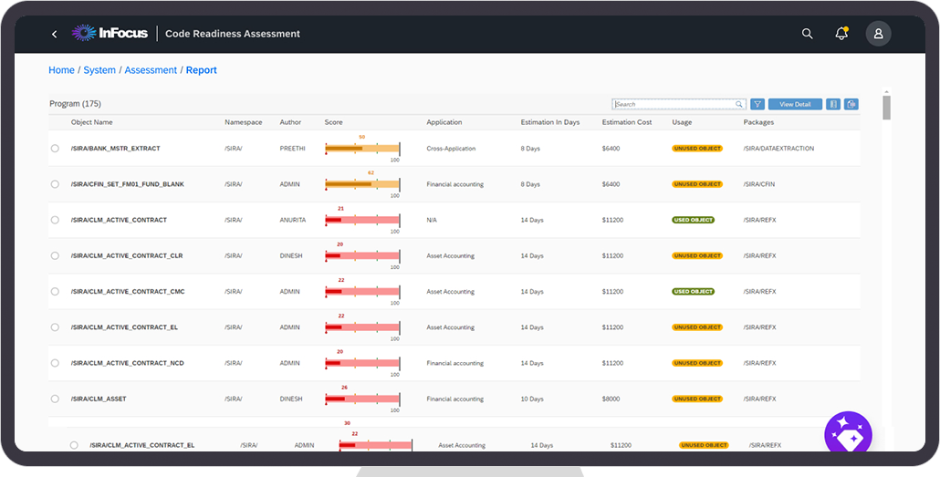Click Code Readiness Assessment title
The image size is (940, 477).
coord(233,34)
